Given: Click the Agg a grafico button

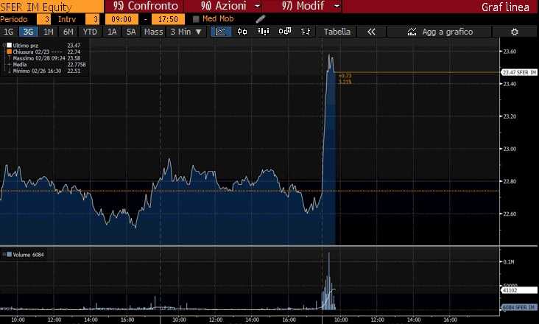Looking at the screenshot, I should (440, 32).
